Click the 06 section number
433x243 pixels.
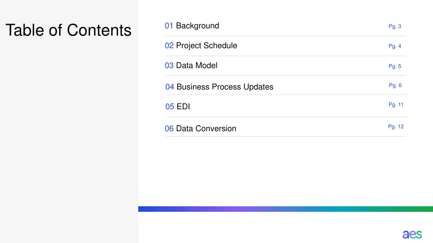[x=169, y=128]
